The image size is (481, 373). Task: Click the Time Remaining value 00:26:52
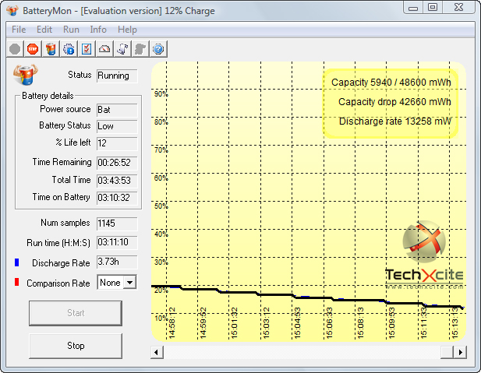[117, 163]
